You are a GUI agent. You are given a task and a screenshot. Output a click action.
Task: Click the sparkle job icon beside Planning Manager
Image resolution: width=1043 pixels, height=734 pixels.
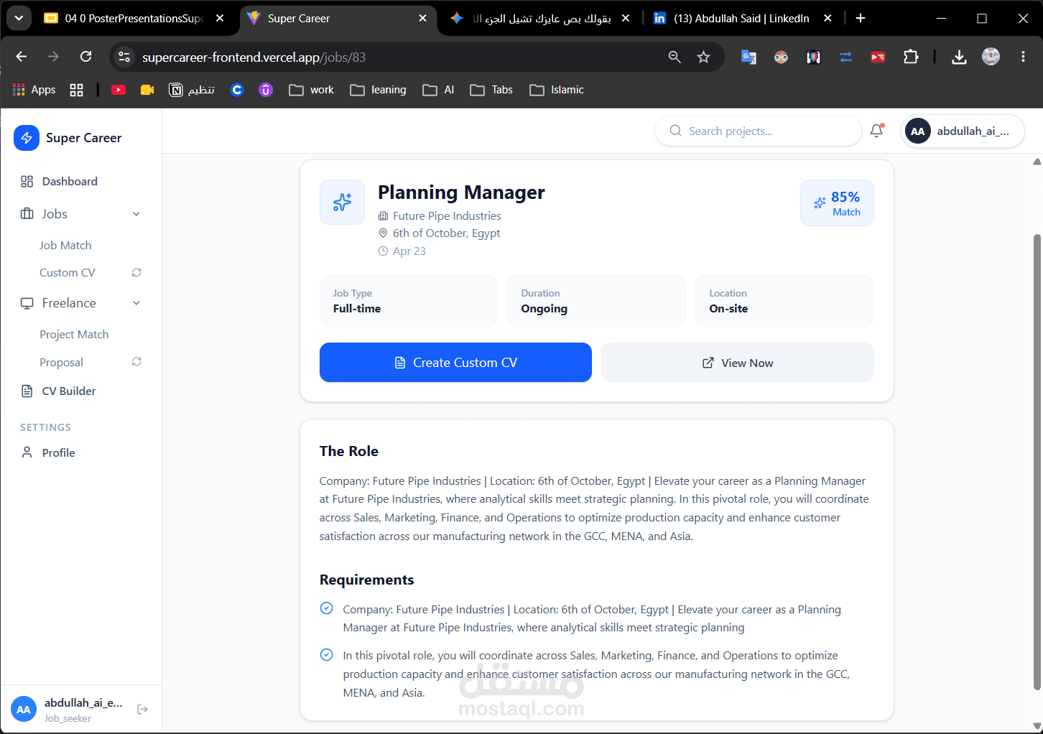342,203
